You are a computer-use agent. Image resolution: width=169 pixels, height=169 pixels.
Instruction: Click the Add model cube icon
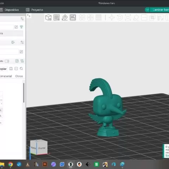pos(48,18)
